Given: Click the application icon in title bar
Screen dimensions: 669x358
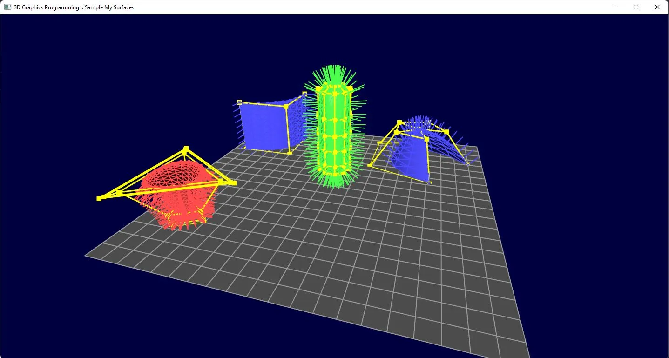Looking at the screenshot, I should pos(7,7).
